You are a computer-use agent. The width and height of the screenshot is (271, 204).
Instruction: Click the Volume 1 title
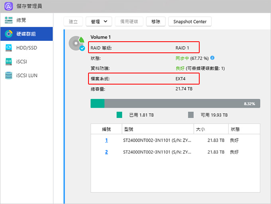(100, 37)
